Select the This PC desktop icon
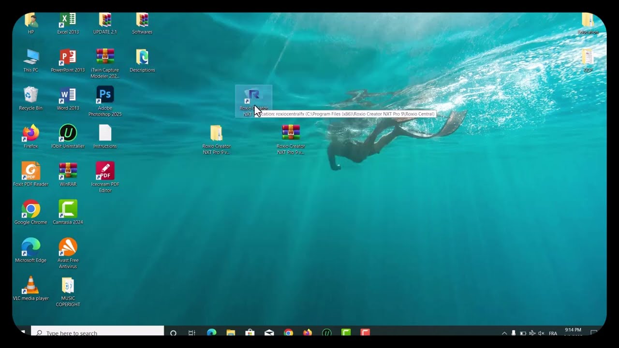 [x=31, y=60]
